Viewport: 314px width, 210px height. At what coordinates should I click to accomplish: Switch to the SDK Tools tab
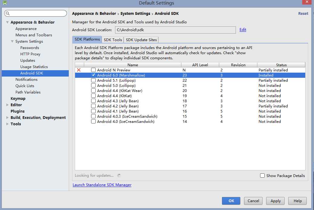pos(113,40)
